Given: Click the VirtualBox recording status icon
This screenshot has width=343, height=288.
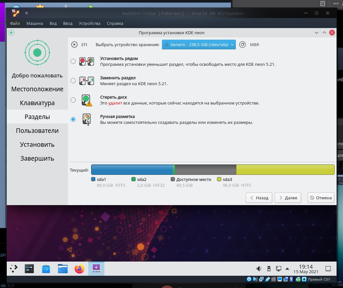Looking at the screenshot, I should point(286,279).
